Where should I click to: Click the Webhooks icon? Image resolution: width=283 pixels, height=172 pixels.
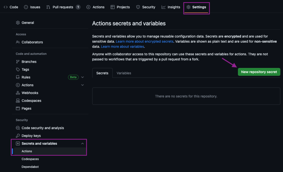coord(18,93)
